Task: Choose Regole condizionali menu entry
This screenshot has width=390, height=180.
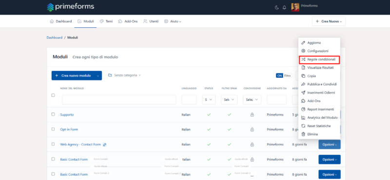Action: (x=319, y=59)
